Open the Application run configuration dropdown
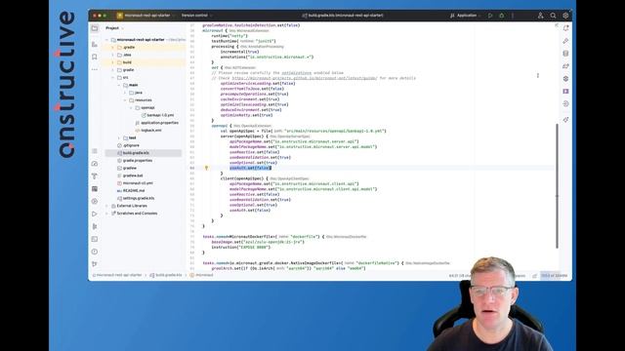This screenshot has height=351, width=625. click(466, 16)
